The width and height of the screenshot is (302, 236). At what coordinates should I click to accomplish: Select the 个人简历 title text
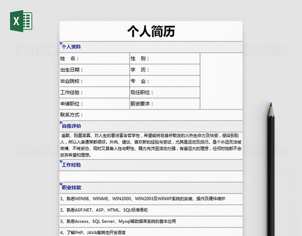tap(151, 32)
